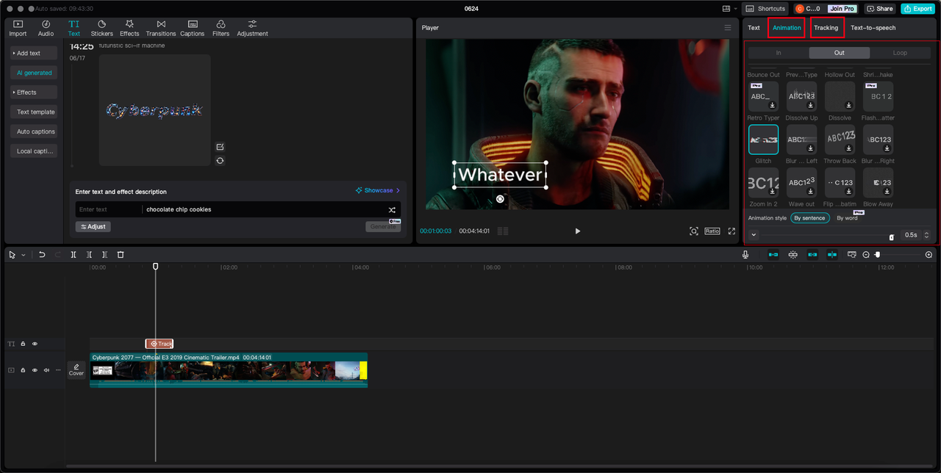Select By sentence animation style
The height and width of the screenshot is (473, 941).
810,218
